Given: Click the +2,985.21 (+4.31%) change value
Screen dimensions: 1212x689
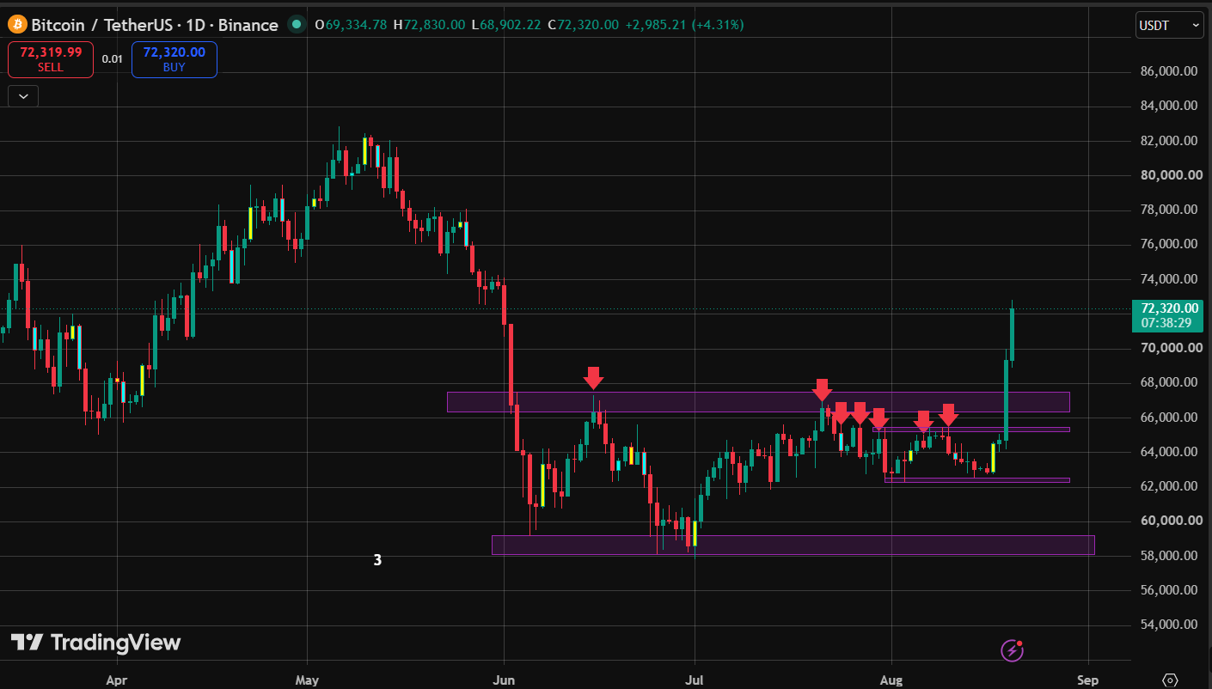Looking at the screenshot, I should pyautogui.click(x=683, y=25).
